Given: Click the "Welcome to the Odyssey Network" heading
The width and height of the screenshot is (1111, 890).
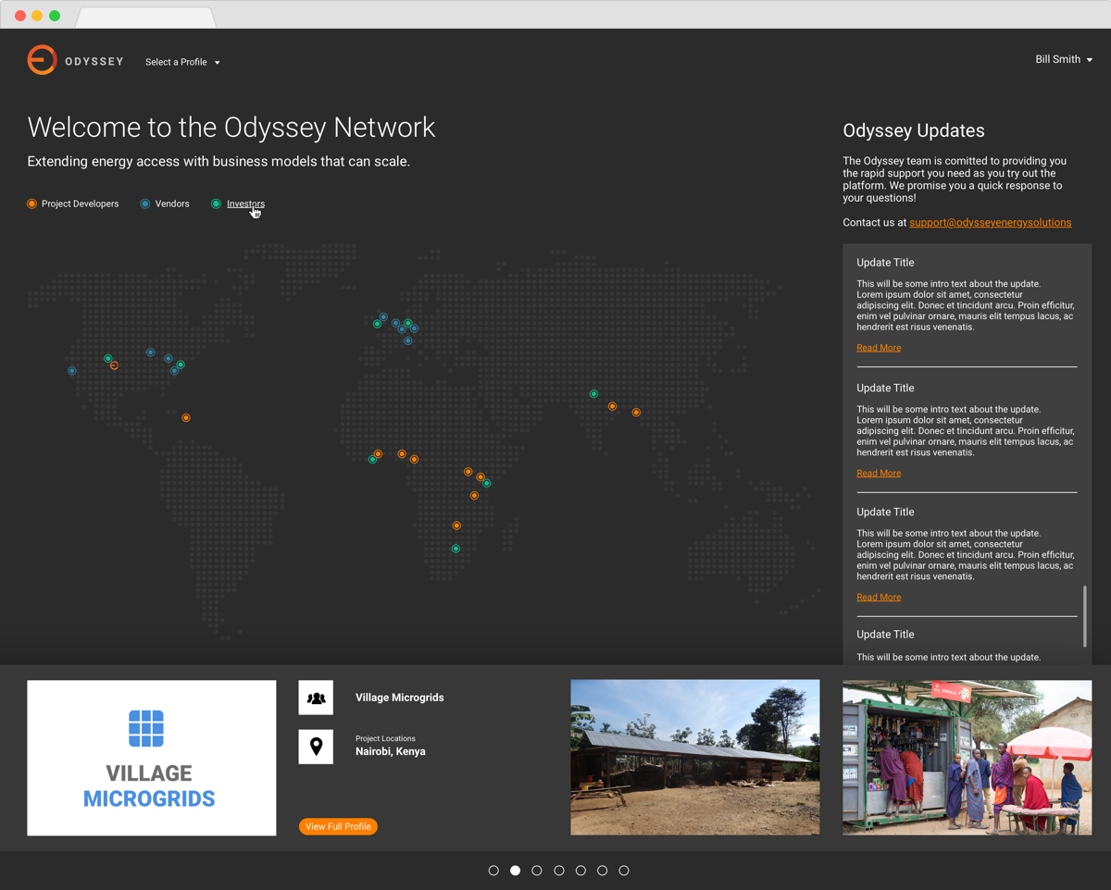Looking at the screenshot, I should (231, 127).
